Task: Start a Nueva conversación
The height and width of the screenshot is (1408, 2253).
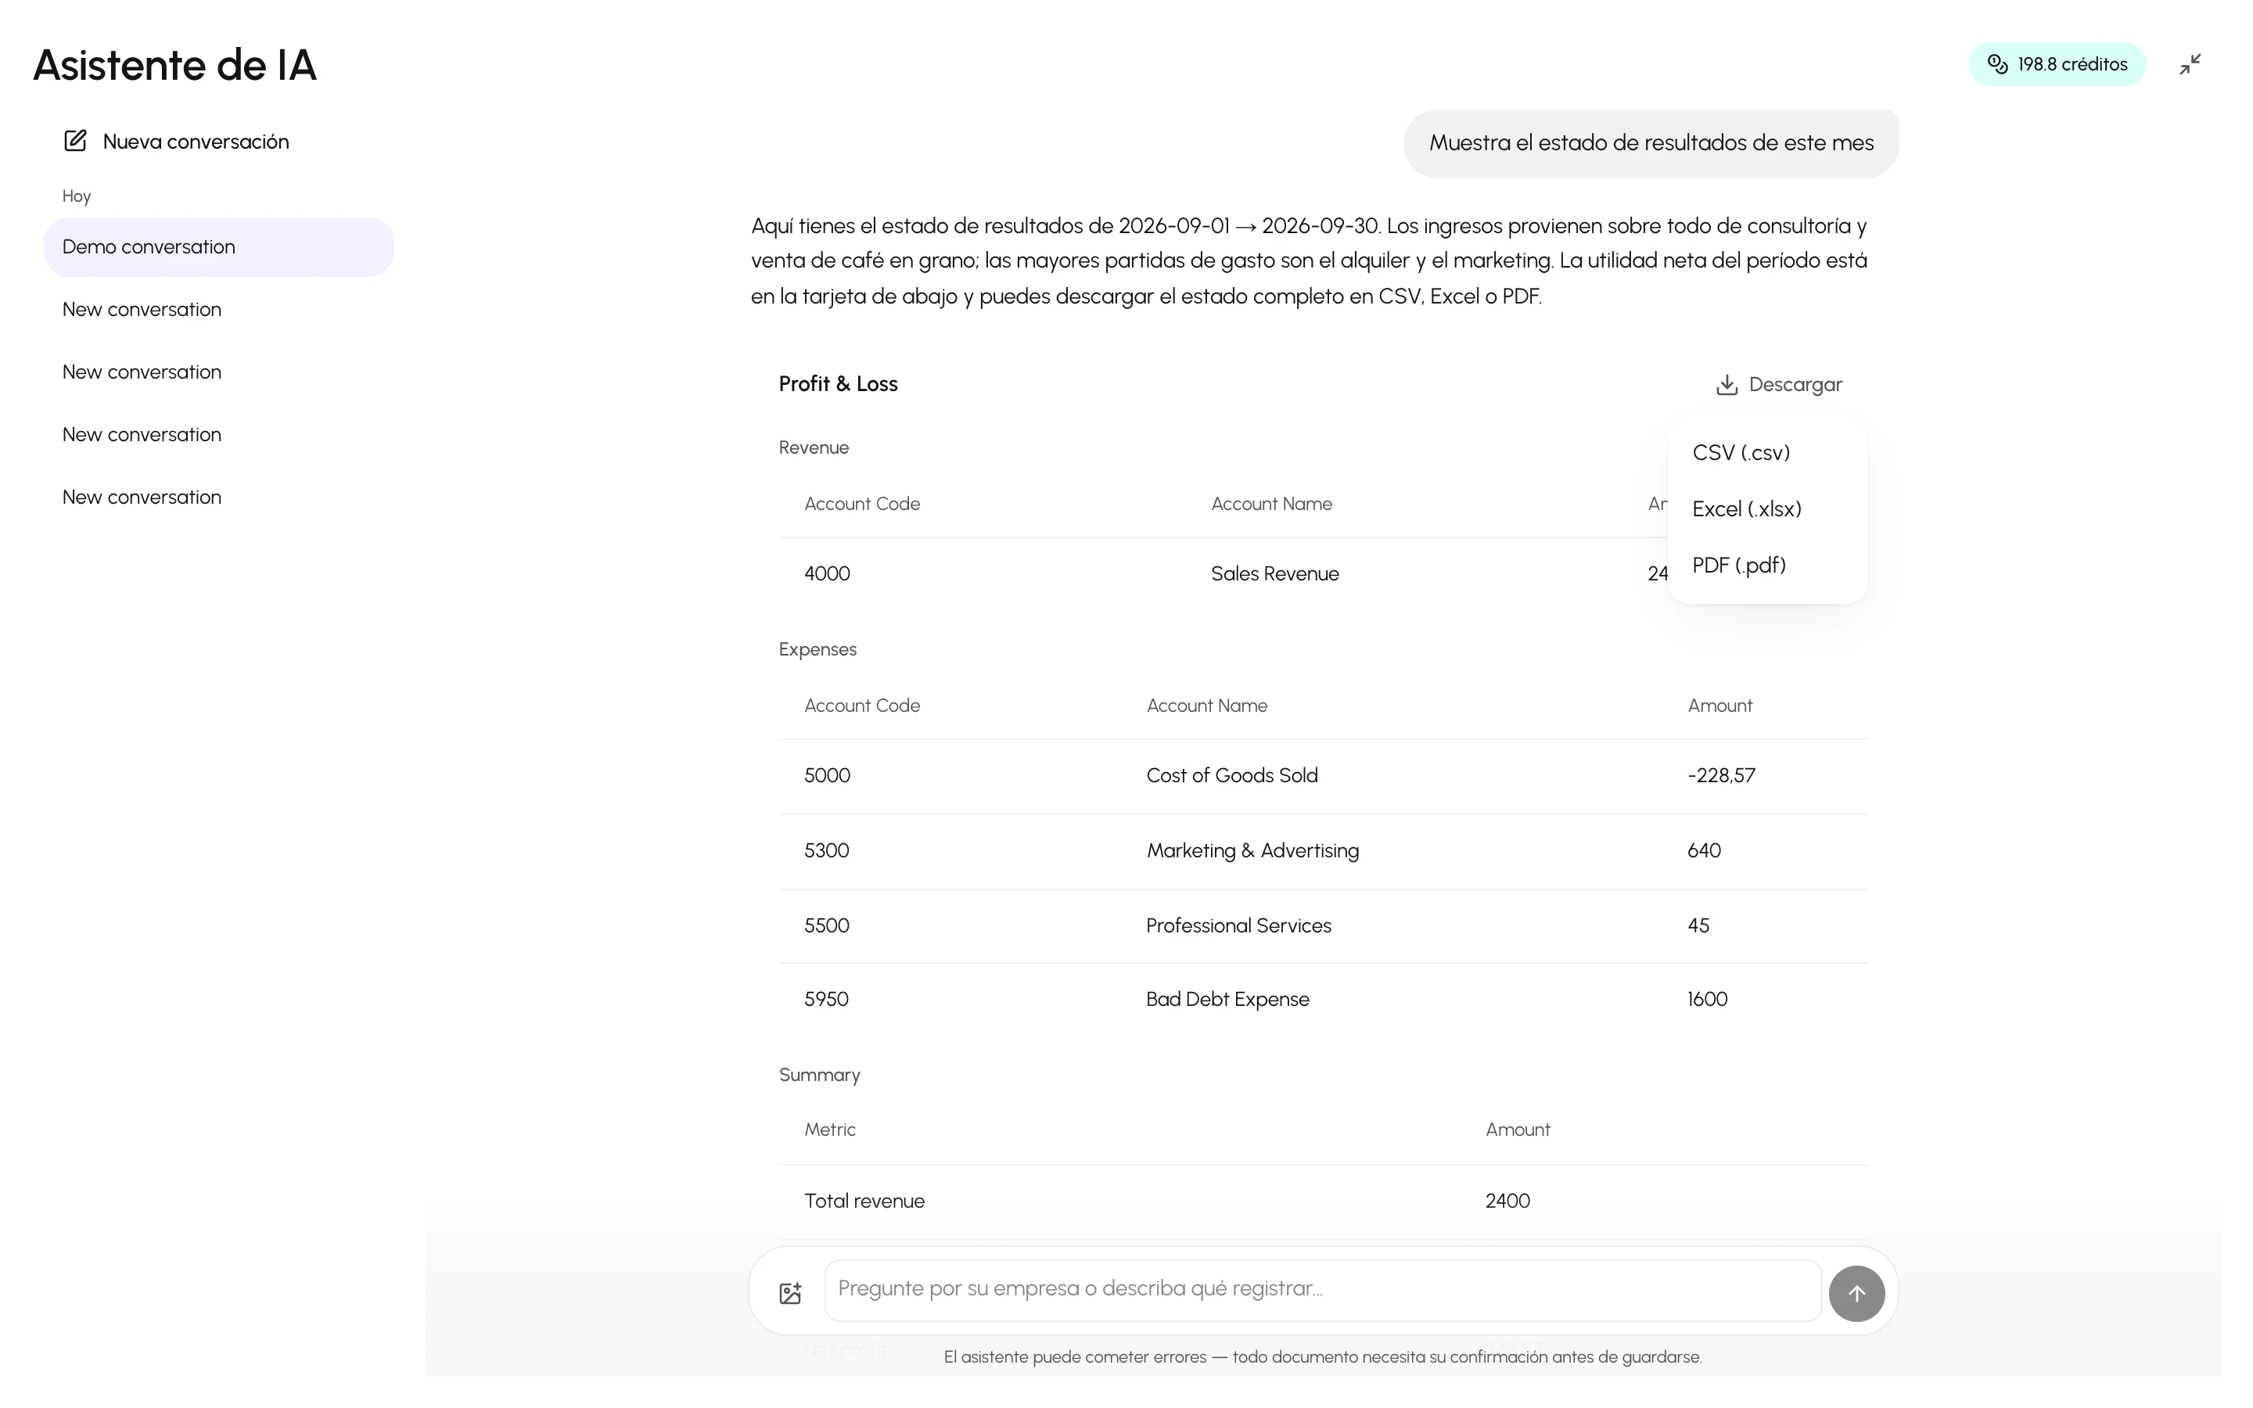Action: [x=177, y=142]
